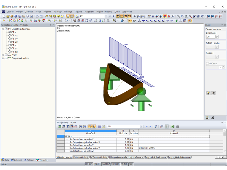Click the next load case arrow in main toolbar
This screenshot has width=227, height=170.
coord(113,16)
